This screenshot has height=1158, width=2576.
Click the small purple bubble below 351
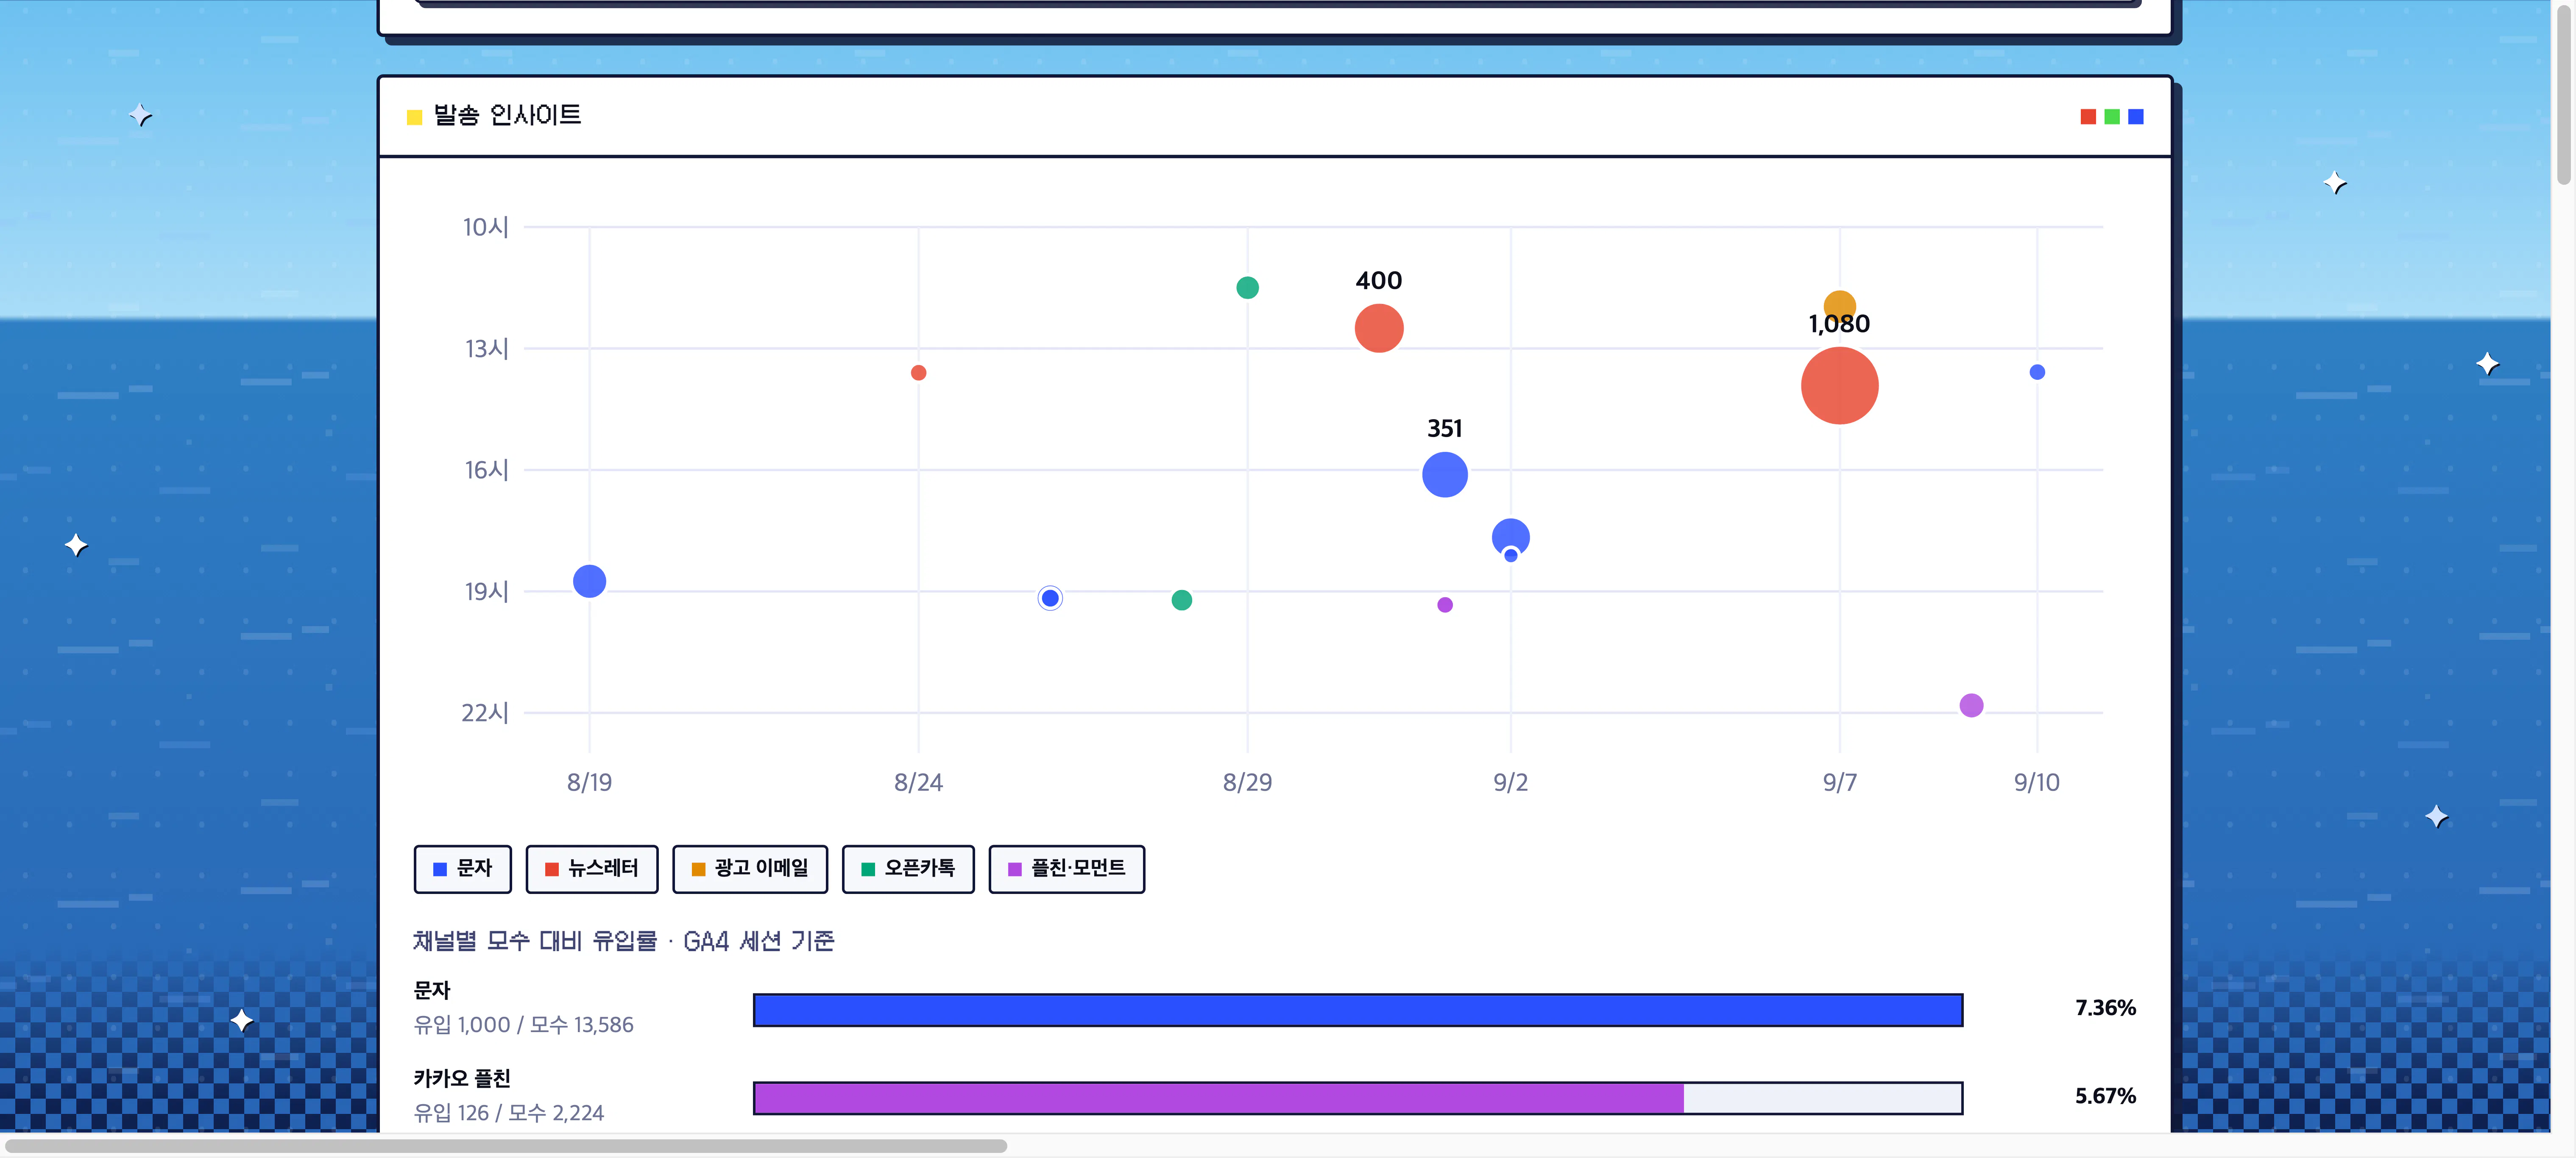point(1445,605)
